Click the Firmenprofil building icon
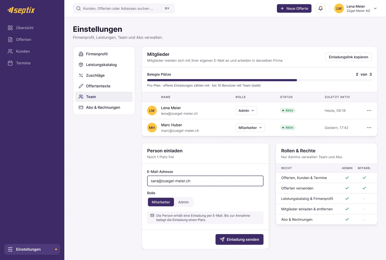 point(81,54)
